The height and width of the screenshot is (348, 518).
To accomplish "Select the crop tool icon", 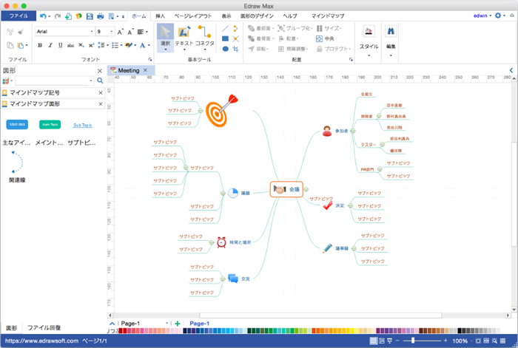I will tap(235, 49).
